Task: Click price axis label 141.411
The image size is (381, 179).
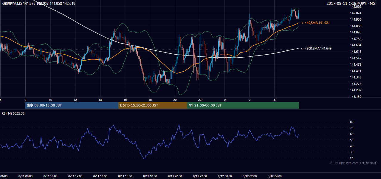Action: tap(356, 71)
